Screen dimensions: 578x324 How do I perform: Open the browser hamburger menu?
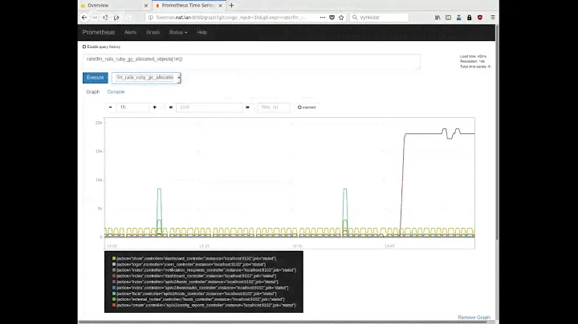(x=490, y=17)
